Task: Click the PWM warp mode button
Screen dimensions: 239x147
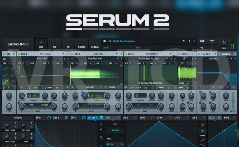Action: 31,105
